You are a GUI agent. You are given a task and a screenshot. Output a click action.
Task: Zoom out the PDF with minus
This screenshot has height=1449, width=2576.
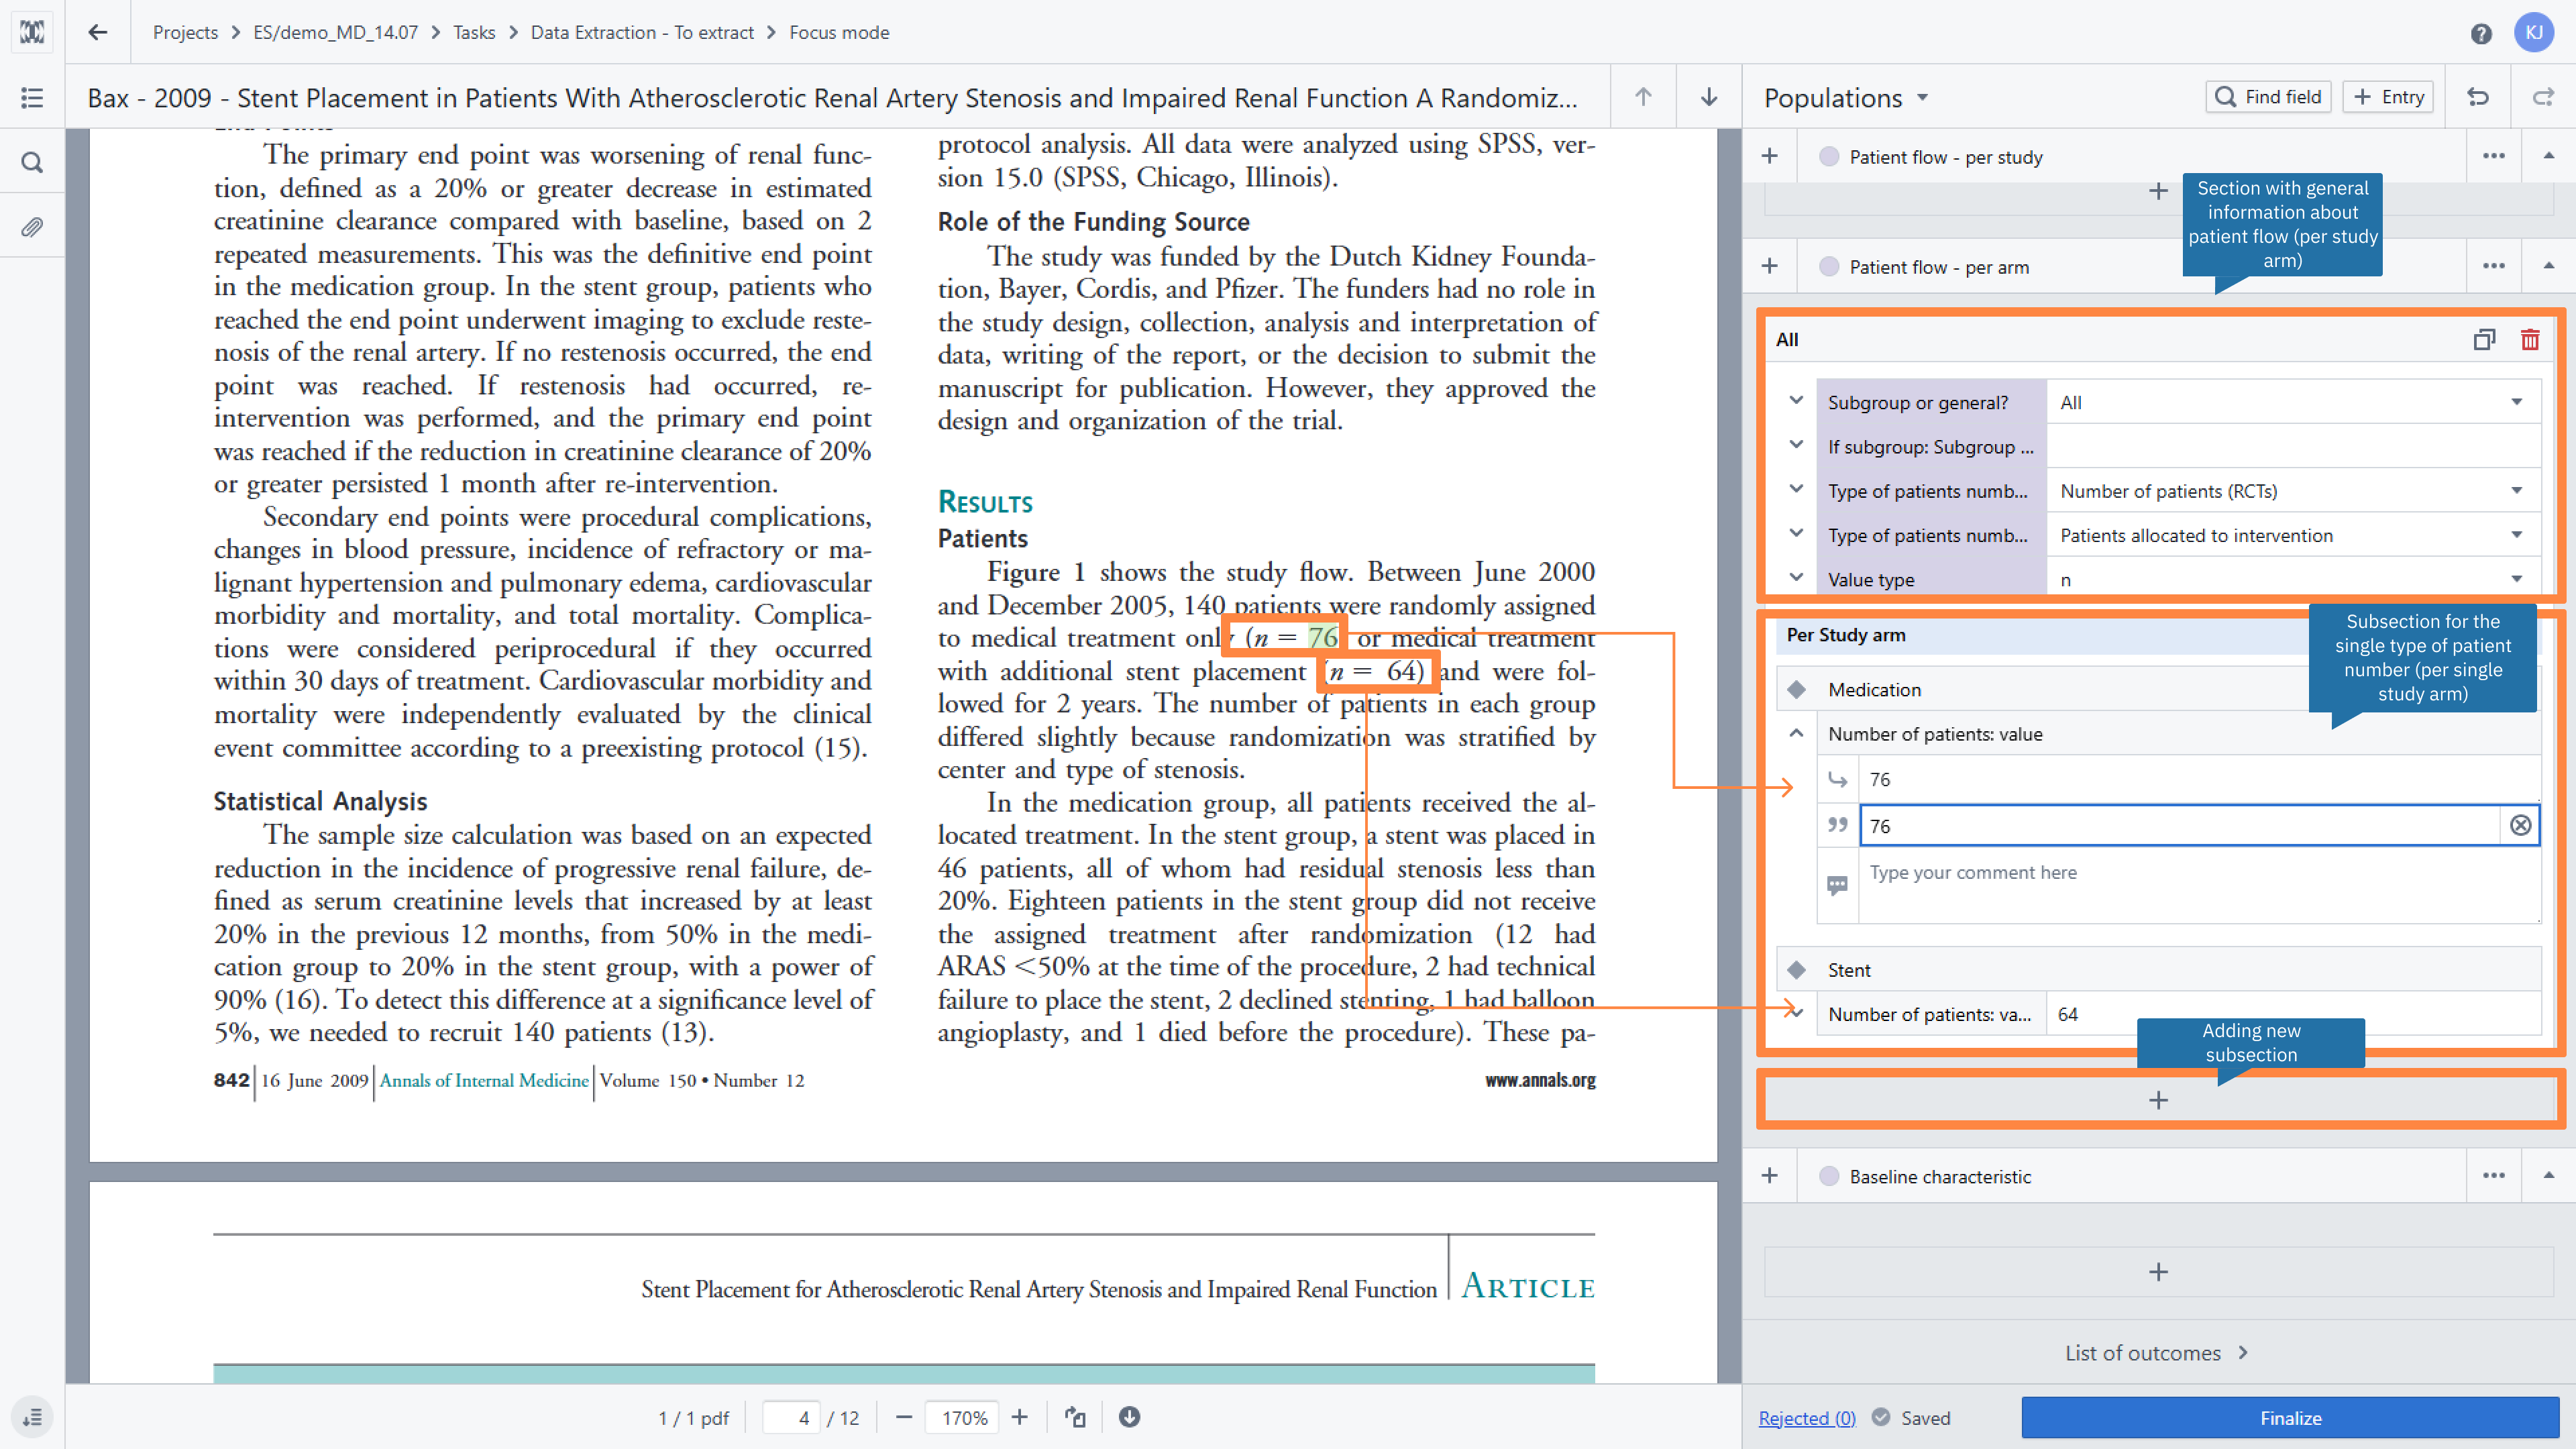[904, 1417]
